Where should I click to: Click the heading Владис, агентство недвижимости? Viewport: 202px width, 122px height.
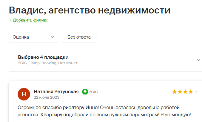[90, 10]
